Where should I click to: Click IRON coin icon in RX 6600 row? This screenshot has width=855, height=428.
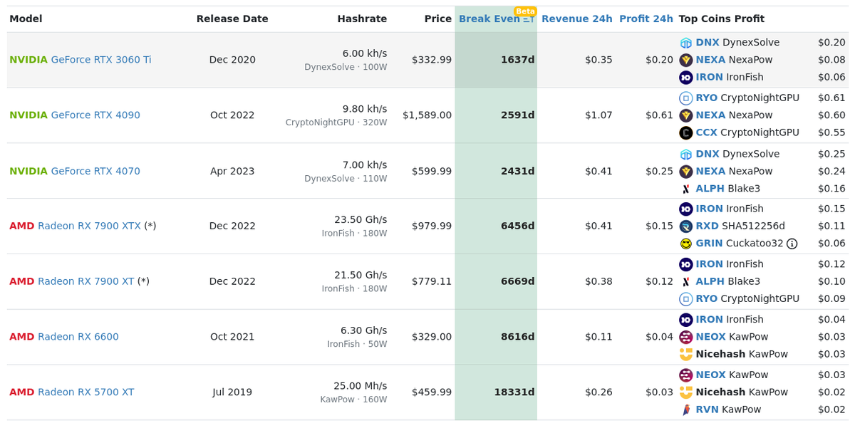click(x=686, y=320)
